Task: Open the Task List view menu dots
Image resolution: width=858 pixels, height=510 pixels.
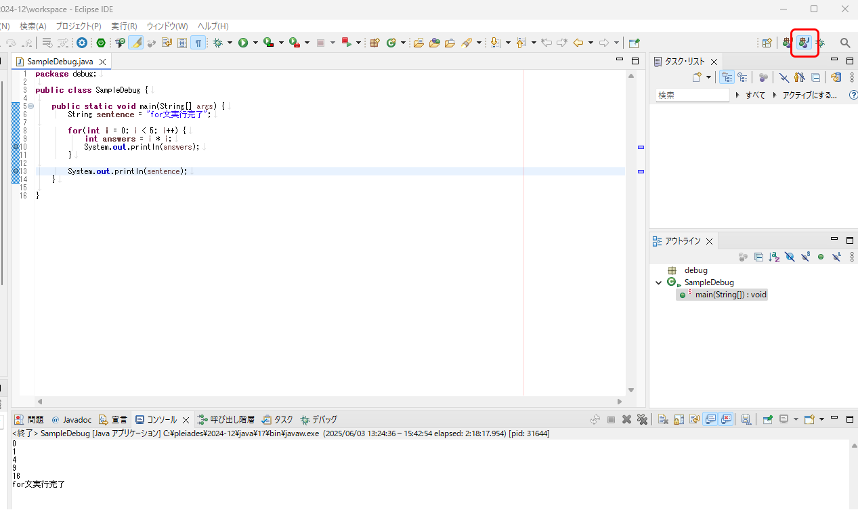Action: click(852, 78)
